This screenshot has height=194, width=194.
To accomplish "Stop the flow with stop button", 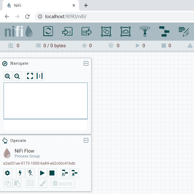I will 52,173.
